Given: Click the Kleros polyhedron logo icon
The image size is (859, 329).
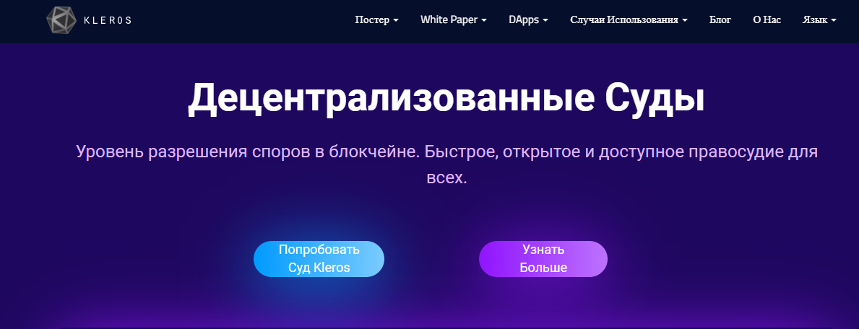Looking at the screenshot, I should coord(61,20).
